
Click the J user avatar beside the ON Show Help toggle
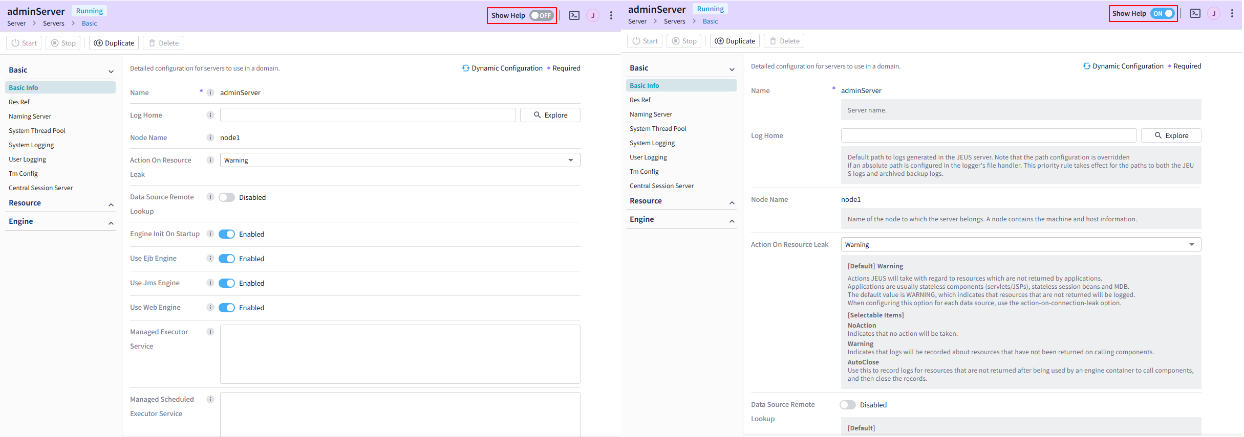[x=1213, y=13]
